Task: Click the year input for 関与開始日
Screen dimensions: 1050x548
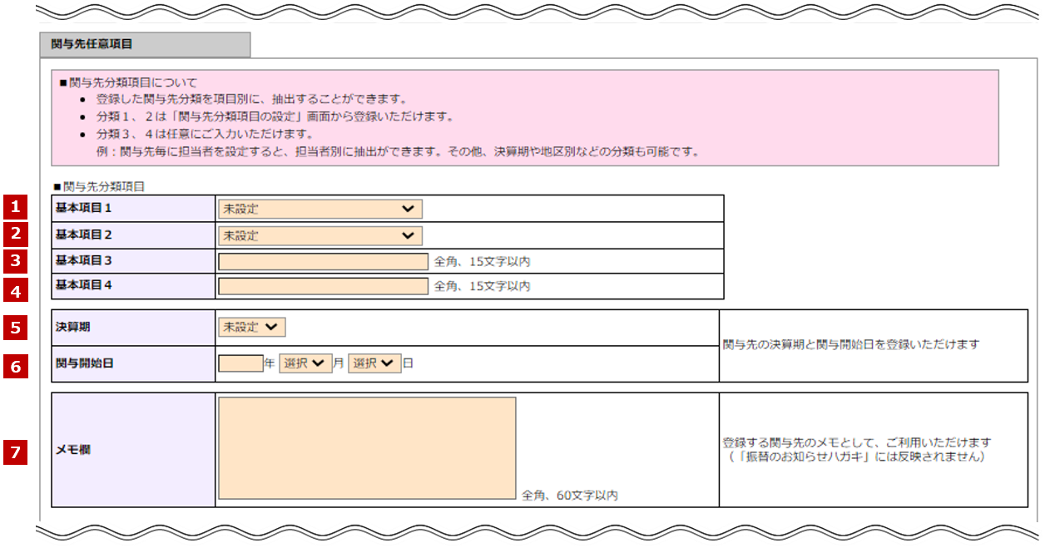Action: [x=240, y=363]
